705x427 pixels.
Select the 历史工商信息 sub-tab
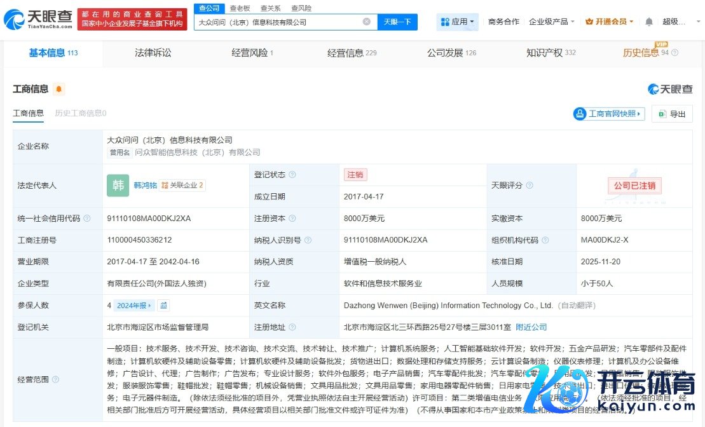pyautogui.click(x=80, y=113)
